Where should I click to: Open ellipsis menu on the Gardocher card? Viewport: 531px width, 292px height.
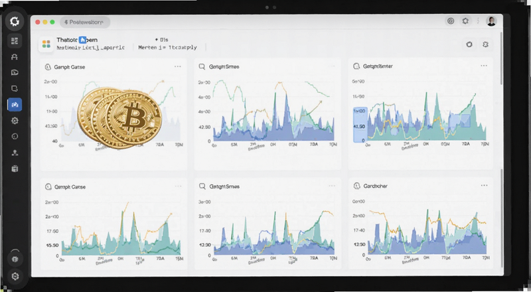click(x=485, y=185)
